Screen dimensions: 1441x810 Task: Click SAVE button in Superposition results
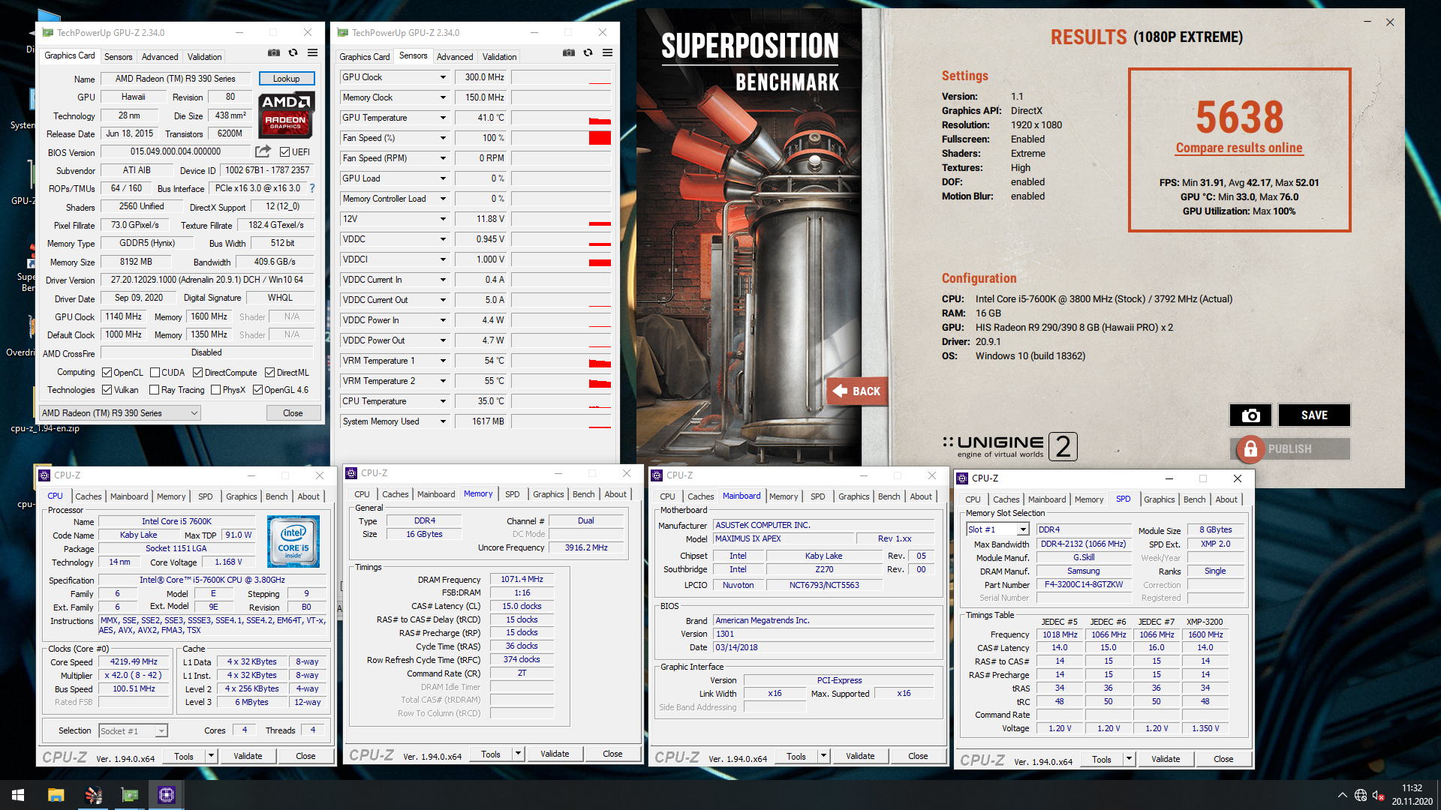pyautogui.click(x=1314, y=415)
